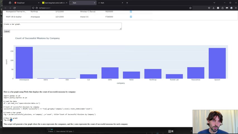Reload the Dash page
The width and height of the screenshot is (238, 134).
click(x=14, y=8)
